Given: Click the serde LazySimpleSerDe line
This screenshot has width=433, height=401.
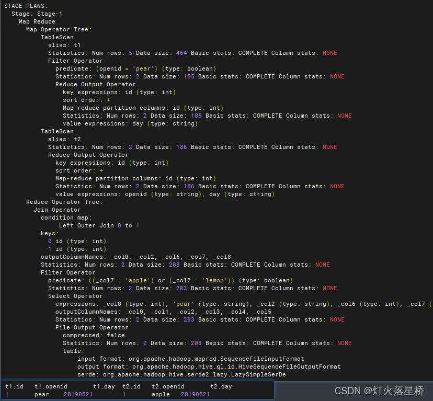Looking at the screenshot, I should click(181, 374).
